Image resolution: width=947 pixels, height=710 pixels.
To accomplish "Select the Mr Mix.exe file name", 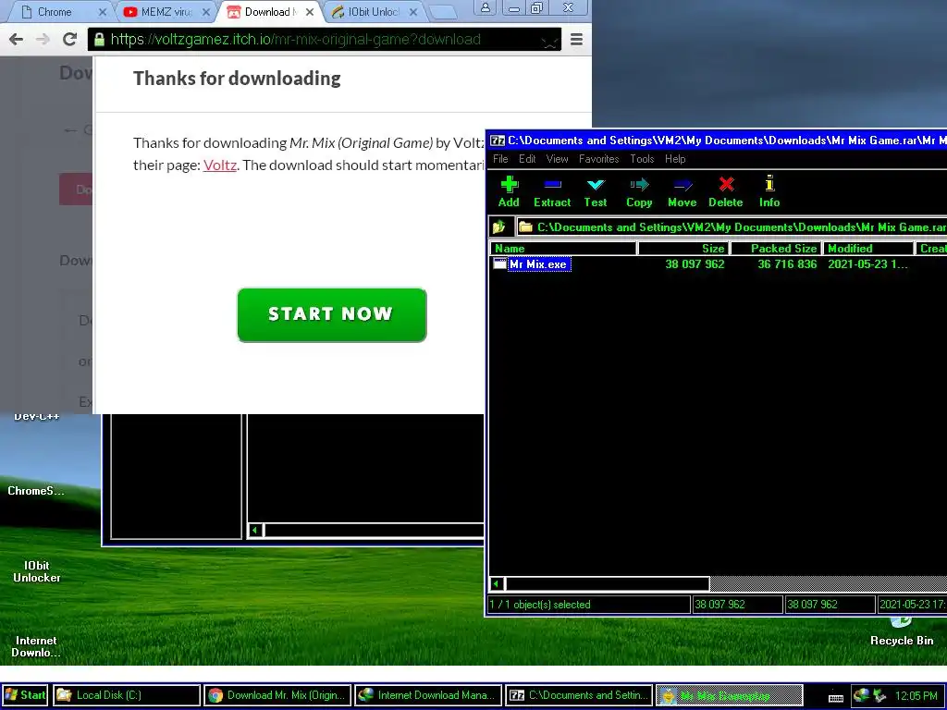I will tap(538, 263).
